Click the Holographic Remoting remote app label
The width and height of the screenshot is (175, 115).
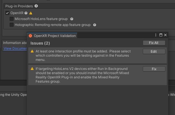53,25
